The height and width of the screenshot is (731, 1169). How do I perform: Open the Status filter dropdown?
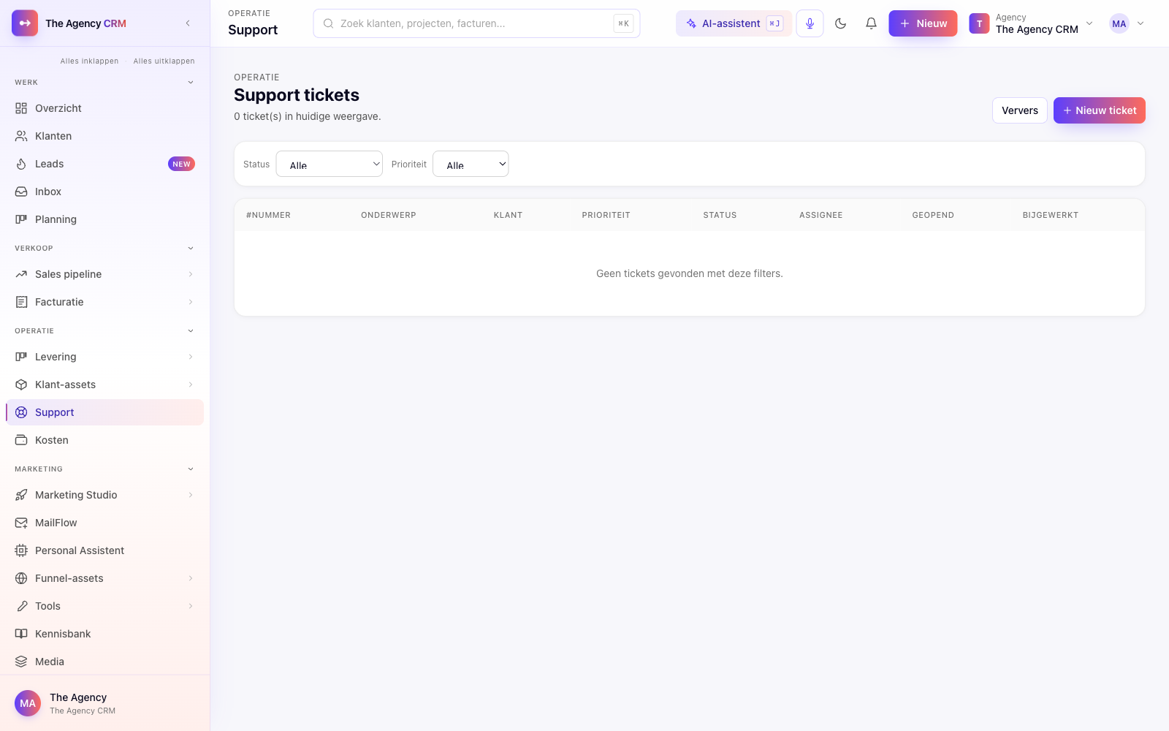[x=330, y=164]
